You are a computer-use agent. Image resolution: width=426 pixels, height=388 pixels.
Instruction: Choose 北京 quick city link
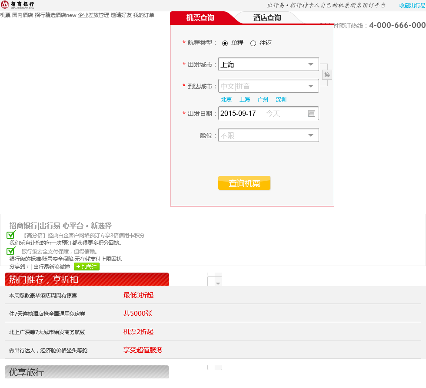click(226, 100)
